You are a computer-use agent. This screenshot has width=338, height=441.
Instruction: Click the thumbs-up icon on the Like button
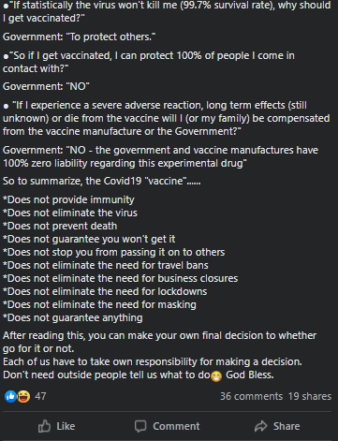coord(44,426)
